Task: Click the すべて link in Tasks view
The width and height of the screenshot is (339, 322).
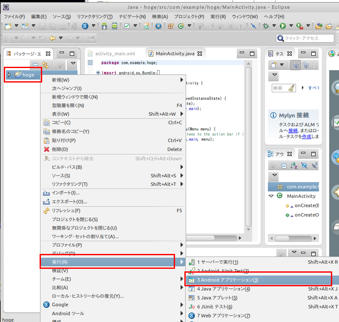Action: pyautogui.click(x=313, y=88)
